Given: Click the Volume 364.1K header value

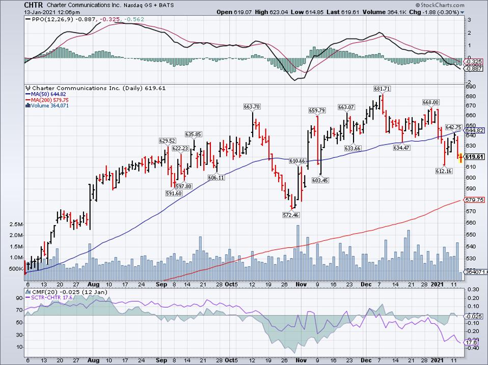Looking at the screenshot, I should pos(385,12).
